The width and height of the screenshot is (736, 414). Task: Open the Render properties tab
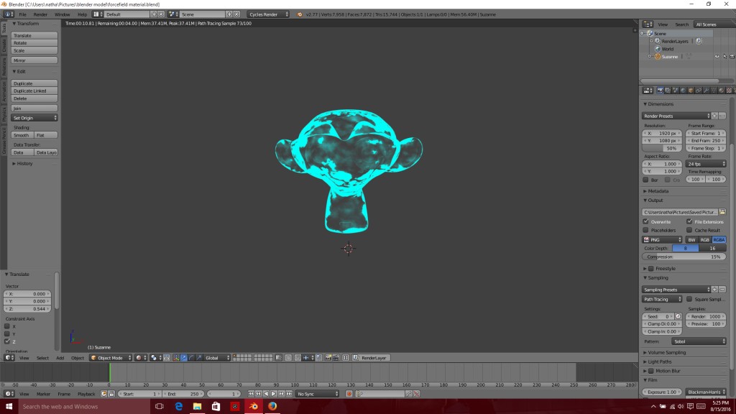point(661,90)
